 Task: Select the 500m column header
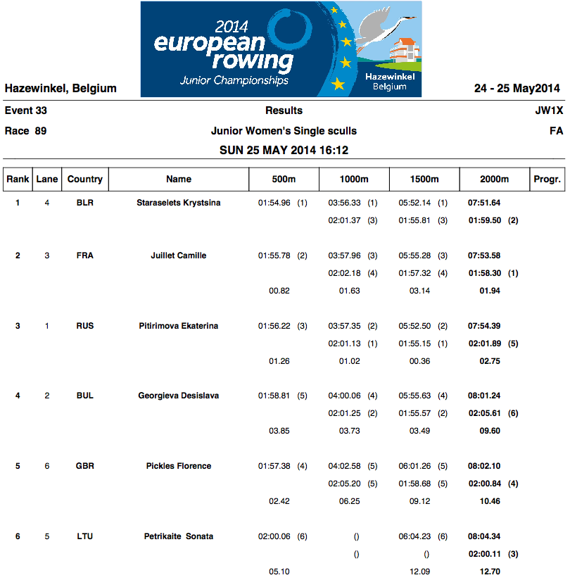[284, 179]
